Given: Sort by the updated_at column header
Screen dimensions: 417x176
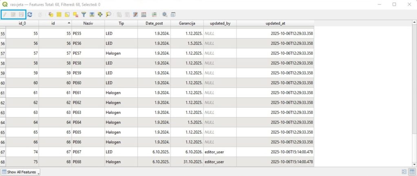Looking at the screenshot, I should (x=275, y=23).
